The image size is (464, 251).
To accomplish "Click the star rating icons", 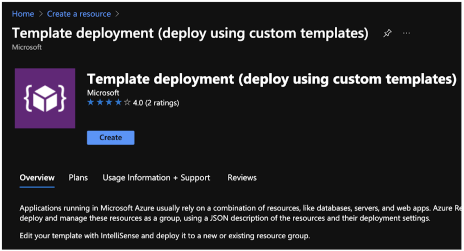I will tap(109, 103).
